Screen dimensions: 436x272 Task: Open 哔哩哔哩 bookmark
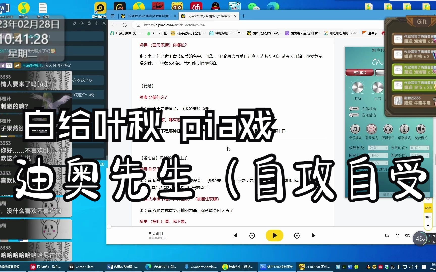[226, 33]
